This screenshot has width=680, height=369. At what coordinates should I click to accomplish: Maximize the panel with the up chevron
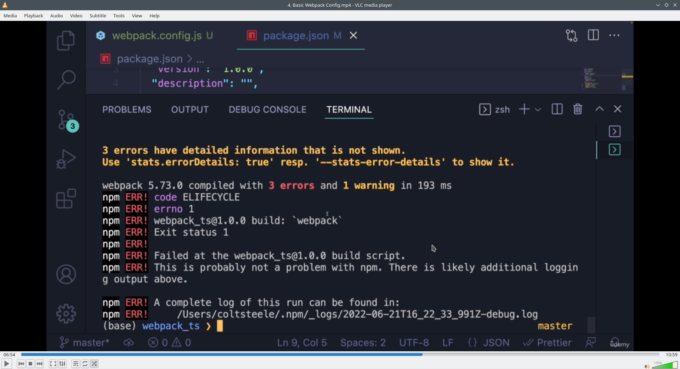click(x=599, y=109)
